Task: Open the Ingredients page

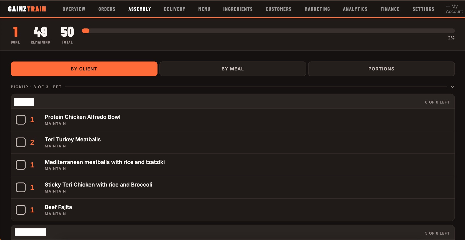Action: pyautogui.click(x=238, y=9)
